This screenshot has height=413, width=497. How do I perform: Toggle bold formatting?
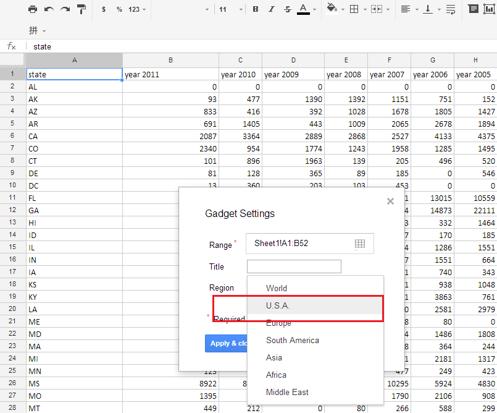point(256,9)
